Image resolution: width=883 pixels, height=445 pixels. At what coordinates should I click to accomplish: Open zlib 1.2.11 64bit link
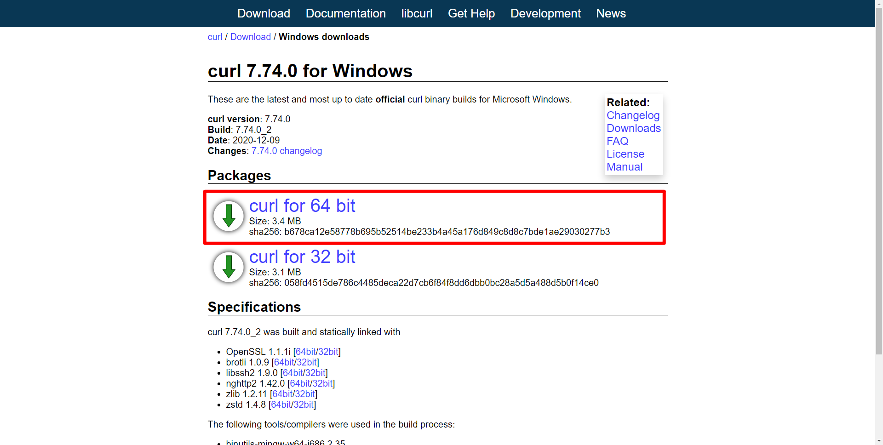282,394
